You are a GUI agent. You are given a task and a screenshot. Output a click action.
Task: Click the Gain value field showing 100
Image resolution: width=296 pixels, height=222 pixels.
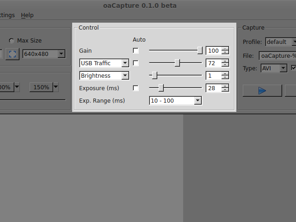214,50
